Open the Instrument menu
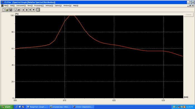 pos(21,6)
